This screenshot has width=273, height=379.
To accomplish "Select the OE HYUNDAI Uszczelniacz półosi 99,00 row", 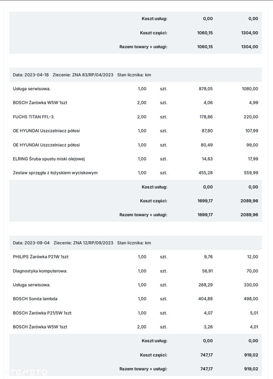I will 136,145.
